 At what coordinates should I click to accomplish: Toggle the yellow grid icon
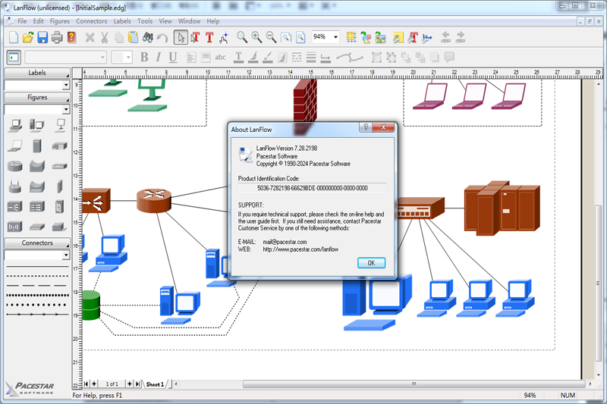[x=351, y=37]
